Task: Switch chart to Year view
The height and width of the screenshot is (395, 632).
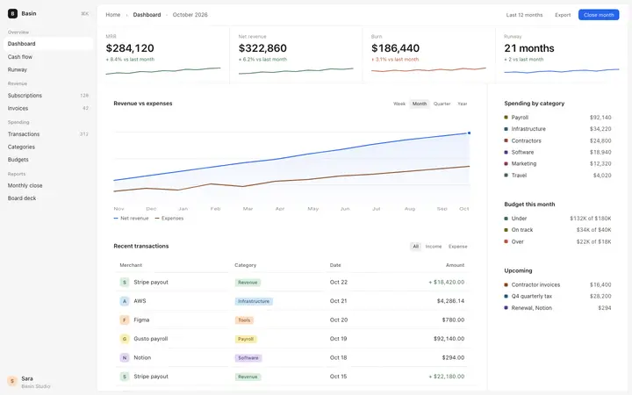Action: pyautogui.click(x=463, y=104)
